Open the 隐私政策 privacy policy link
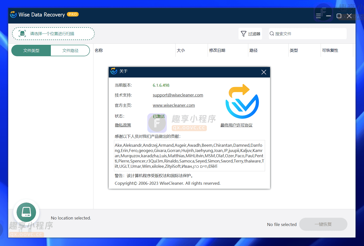This screenshot has width=364, height=246. click(x=123, y=125)
